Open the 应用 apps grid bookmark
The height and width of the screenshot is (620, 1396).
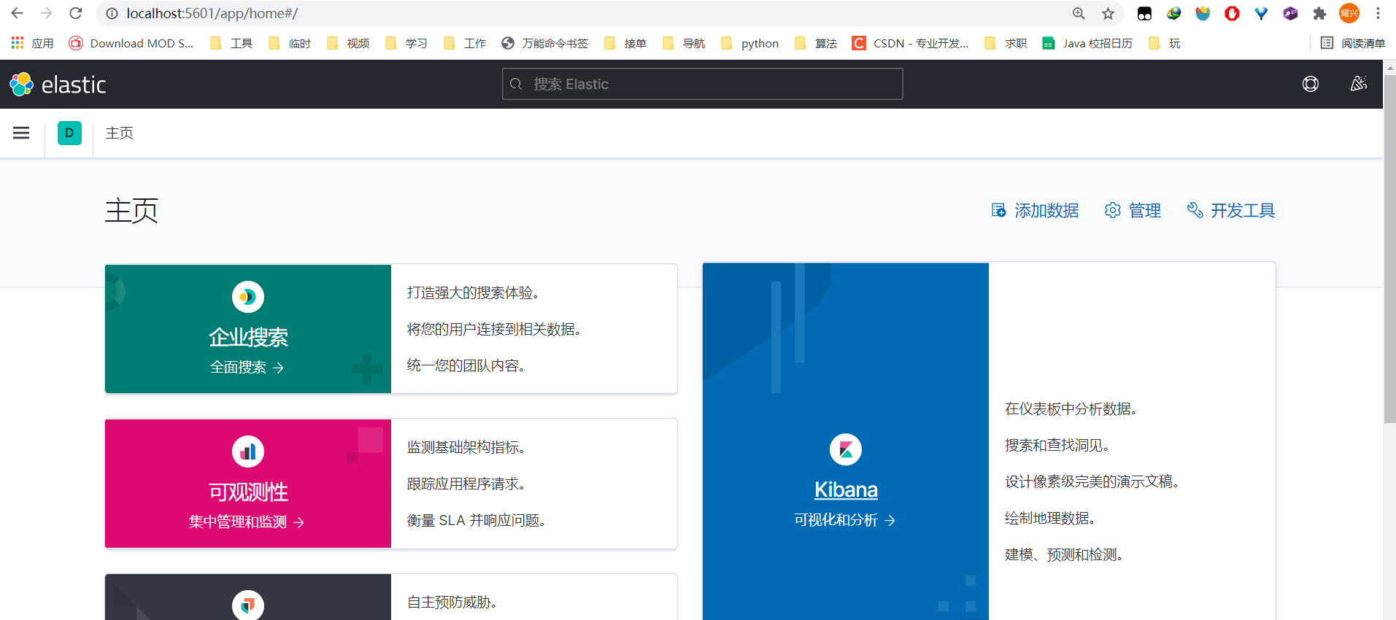click(33, 43)
